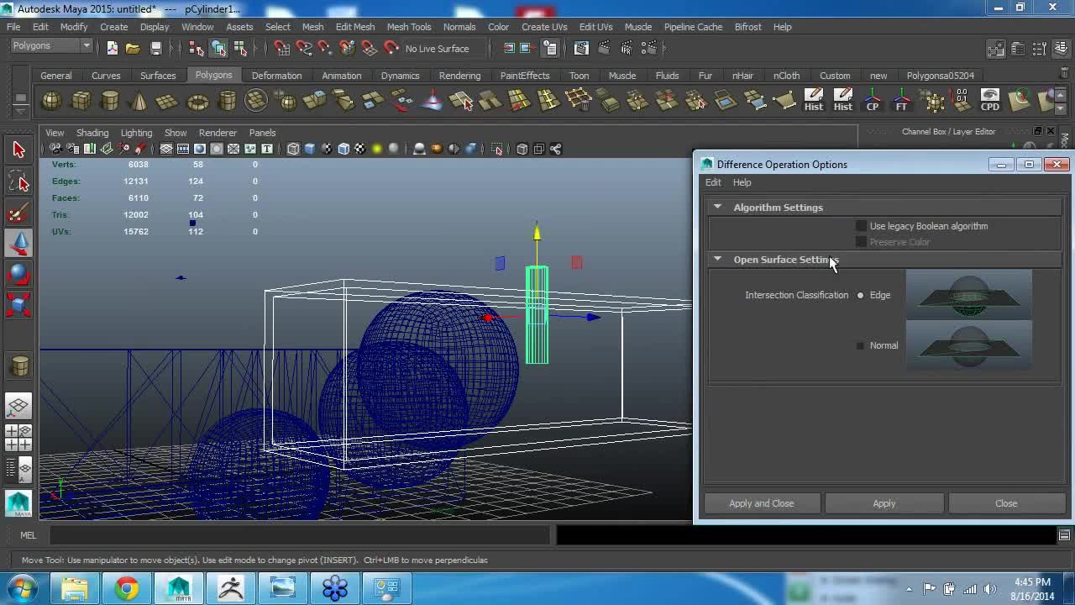Image resolution: width=1075 pixels, height=605 pixels.
Task: Click the render current frame clapperboard icon
Action: 604,48
